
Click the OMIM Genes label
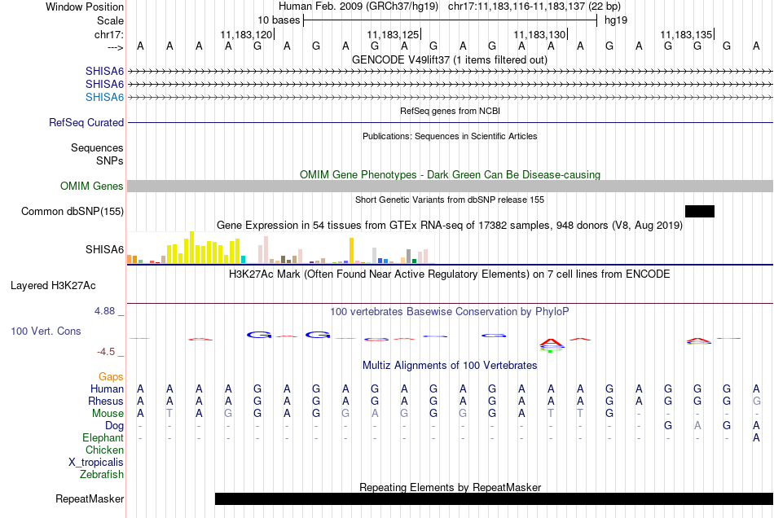pos(92,186)
